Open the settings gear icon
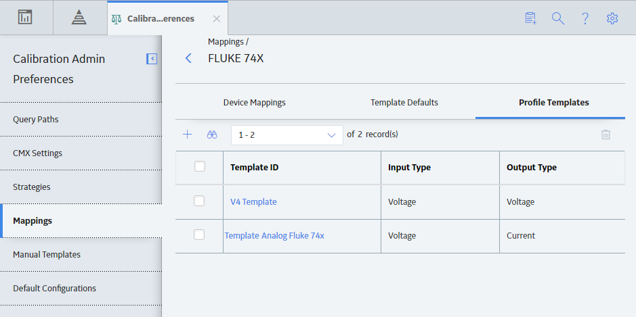The width and height of the screenshot is (636, 317). [612, 18]
